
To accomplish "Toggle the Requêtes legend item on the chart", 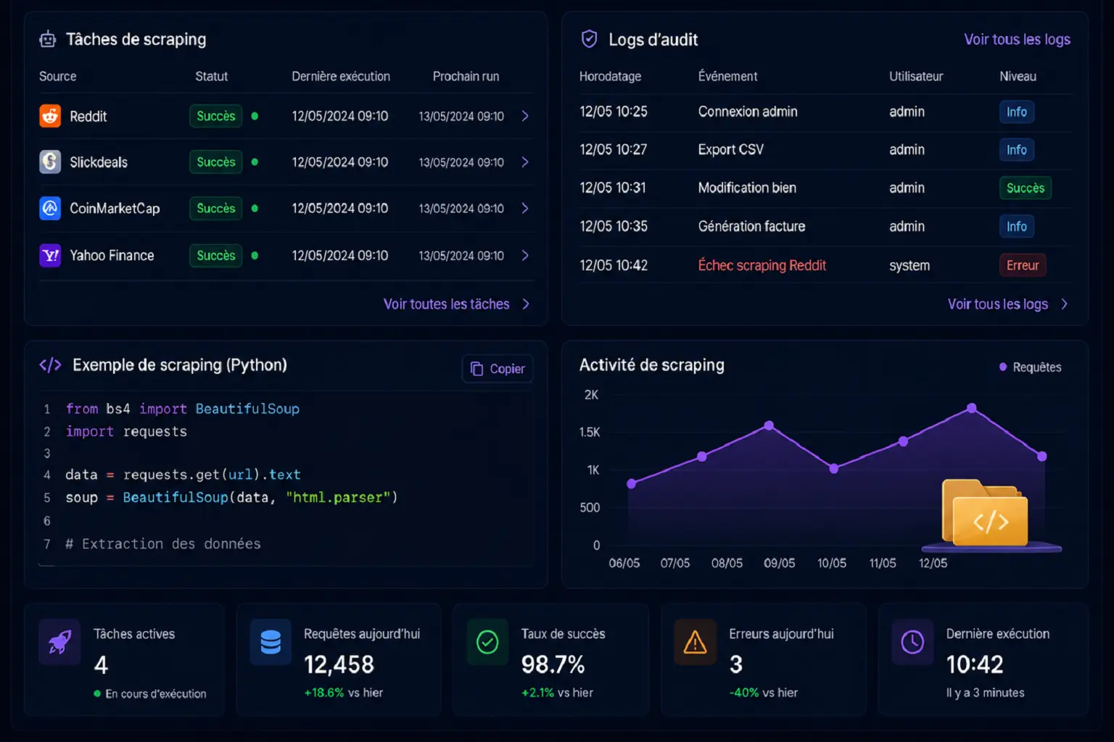I will [1030, 367].
